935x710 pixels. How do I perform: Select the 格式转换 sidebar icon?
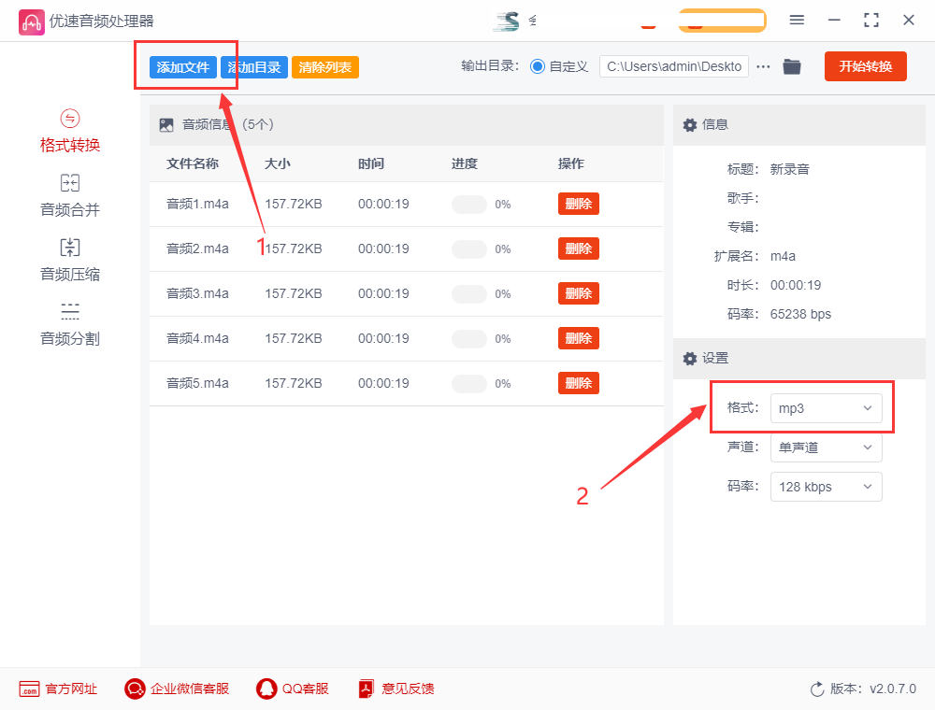69,131
